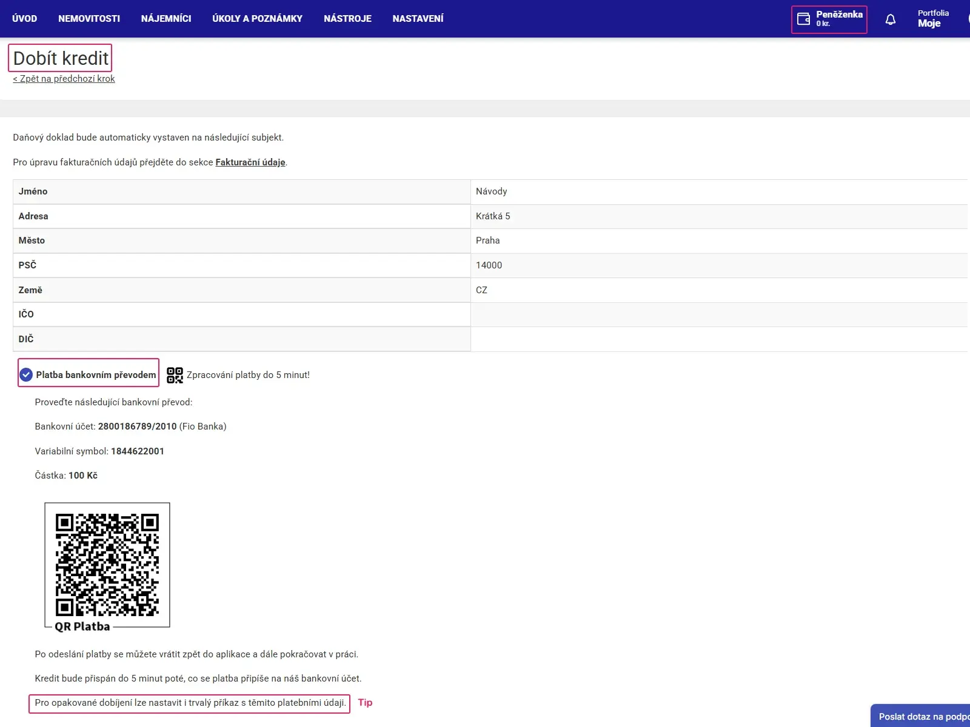Click the QR code icon beside Zpracování platby
970x727 pixels.
(175, 375)
